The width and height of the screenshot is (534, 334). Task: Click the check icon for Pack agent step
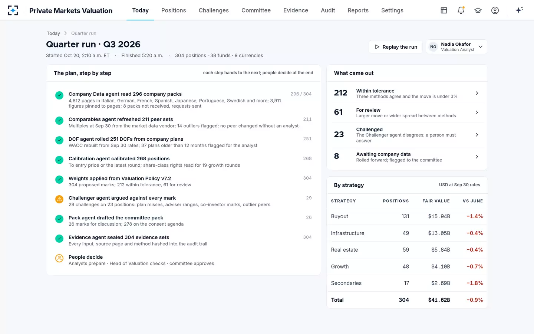click(x=59, y=219)
